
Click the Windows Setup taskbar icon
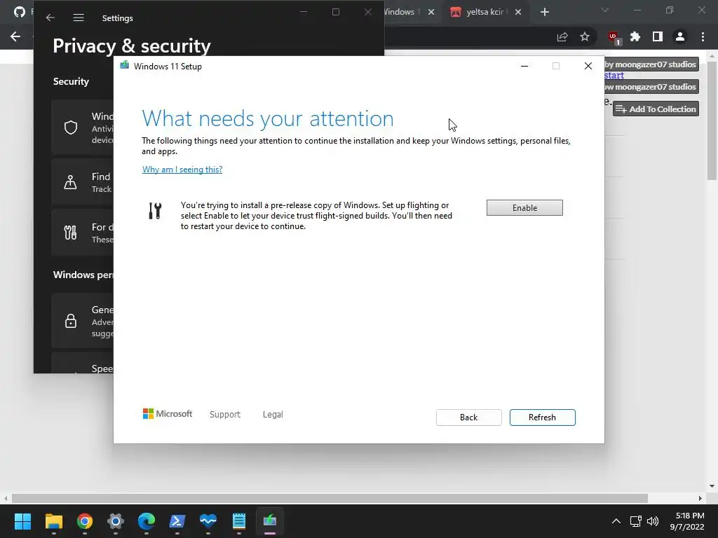270,521
